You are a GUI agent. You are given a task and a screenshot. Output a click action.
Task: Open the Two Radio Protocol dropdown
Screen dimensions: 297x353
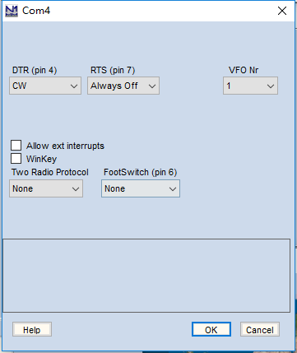(x=46, y=188)
